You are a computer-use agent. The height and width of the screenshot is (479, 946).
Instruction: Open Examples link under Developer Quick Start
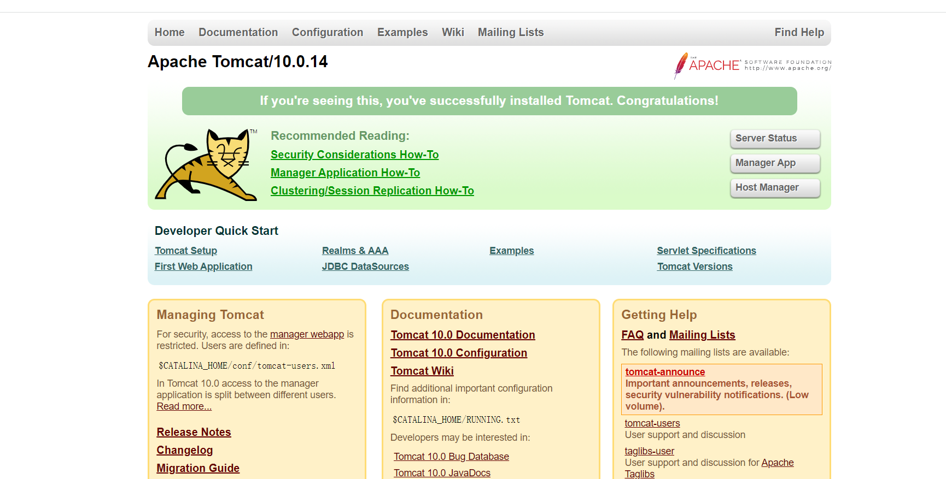pos(512,251)
